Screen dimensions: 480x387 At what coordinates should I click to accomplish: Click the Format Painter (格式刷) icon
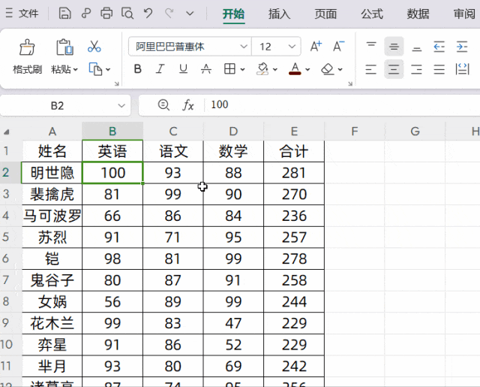(x=27, y=49)
